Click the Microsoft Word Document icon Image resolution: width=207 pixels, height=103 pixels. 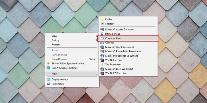tap(102, 47)
